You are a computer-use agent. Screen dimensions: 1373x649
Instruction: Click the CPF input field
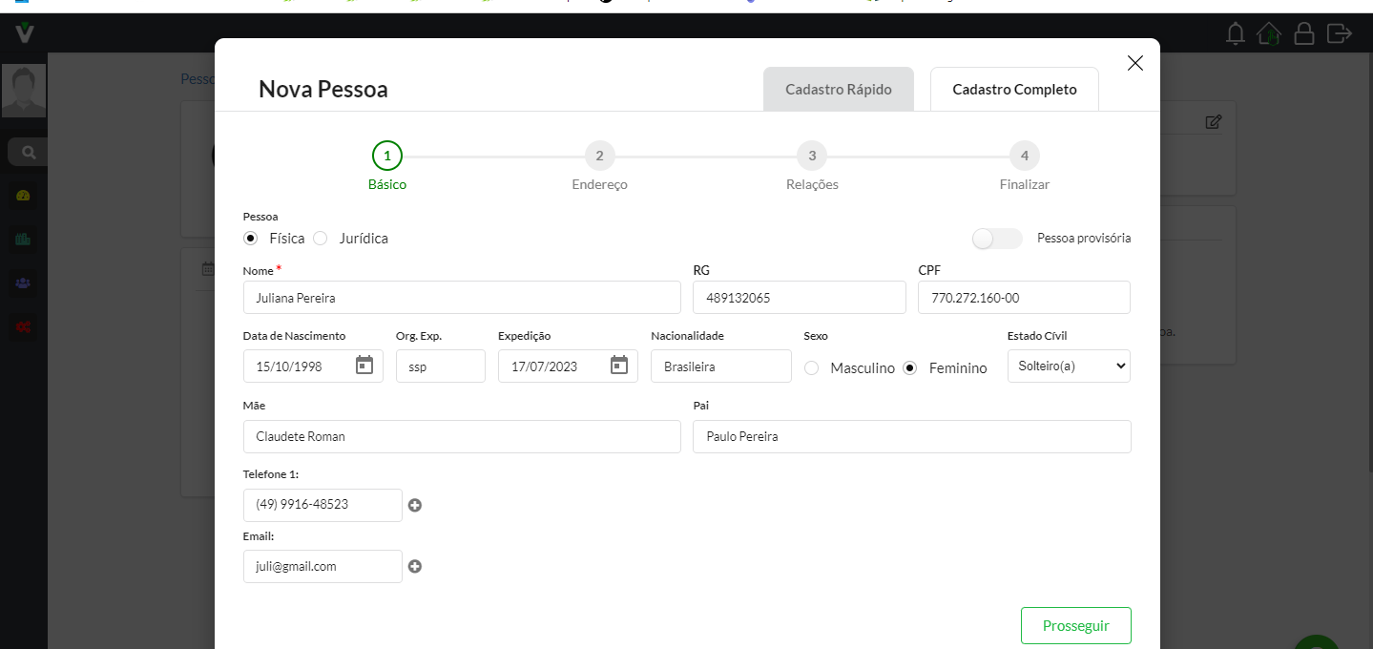click(1025, 297)
